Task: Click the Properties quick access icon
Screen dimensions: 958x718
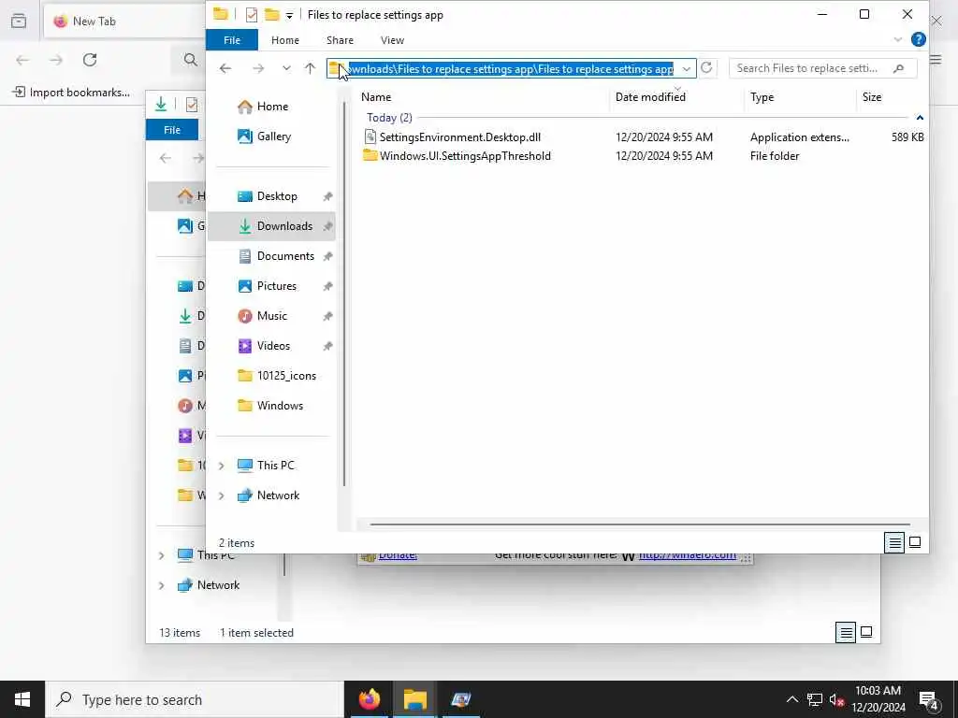Action: pos(251,15)
